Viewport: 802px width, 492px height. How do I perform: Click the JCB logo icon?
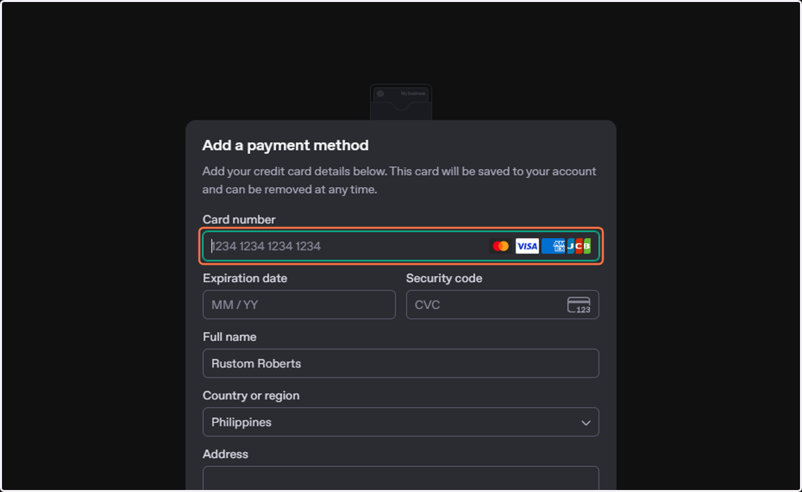tap(579, 246)
